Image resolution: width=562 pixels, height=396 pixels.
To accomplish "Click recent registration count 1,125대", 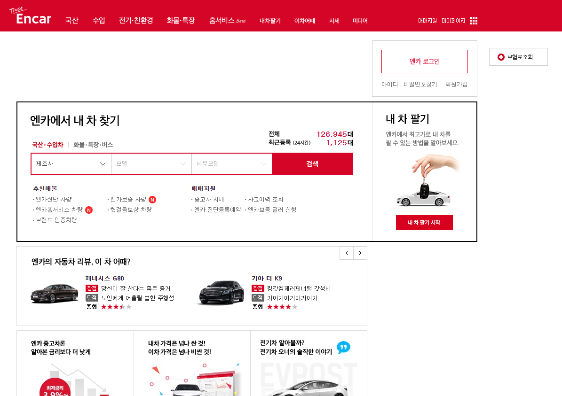I will pos(340,143).
